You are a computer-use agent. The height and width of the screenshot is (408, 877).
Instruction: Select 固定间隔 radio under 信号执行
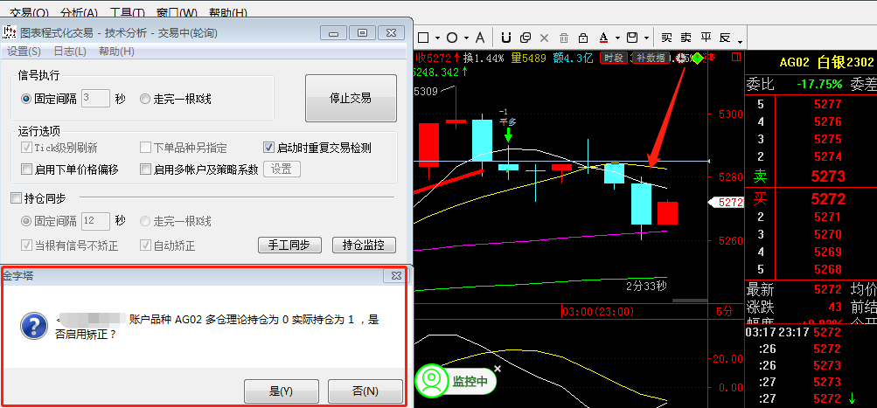[x=25, y=99]
